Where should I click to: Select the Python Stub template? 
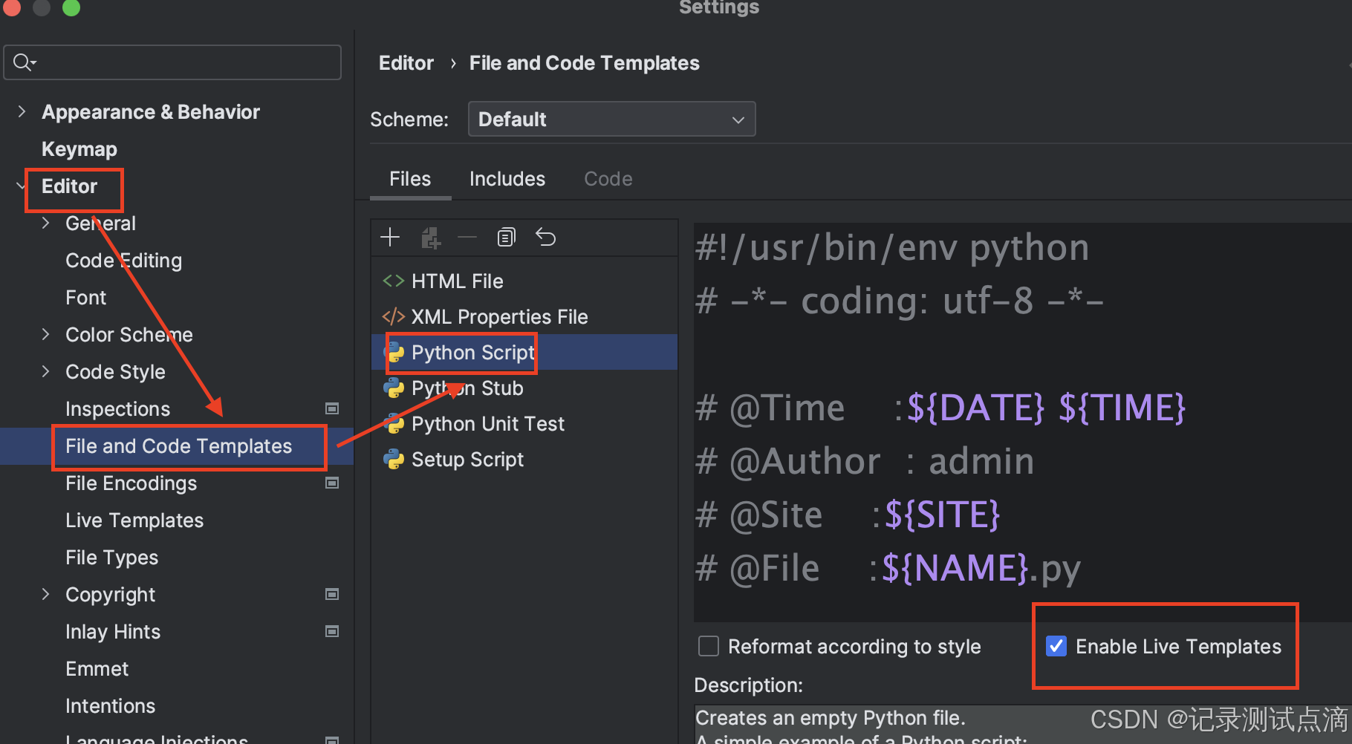[x=467, y=388]
